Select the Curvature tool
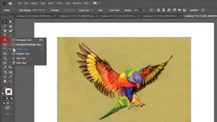The height and width of the screenshot is (122, 217). tap(11, 31)
